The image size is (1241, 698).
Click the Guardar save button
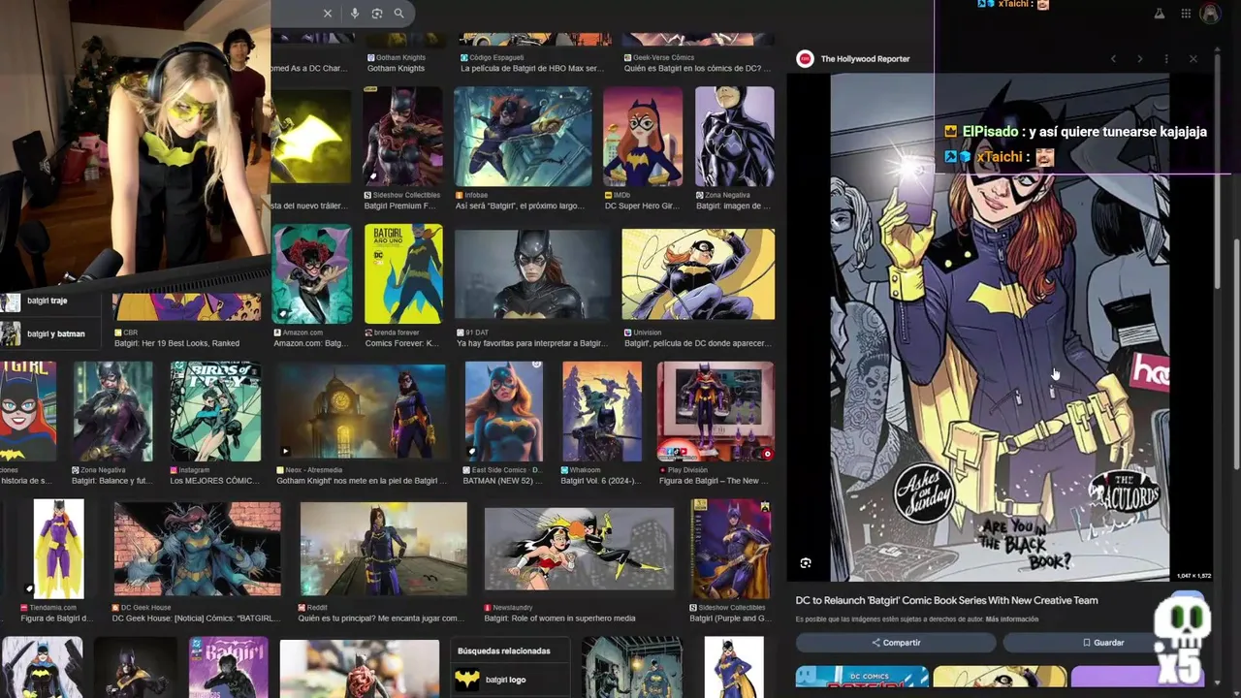pyautogui.click(x=1103, y=643)
